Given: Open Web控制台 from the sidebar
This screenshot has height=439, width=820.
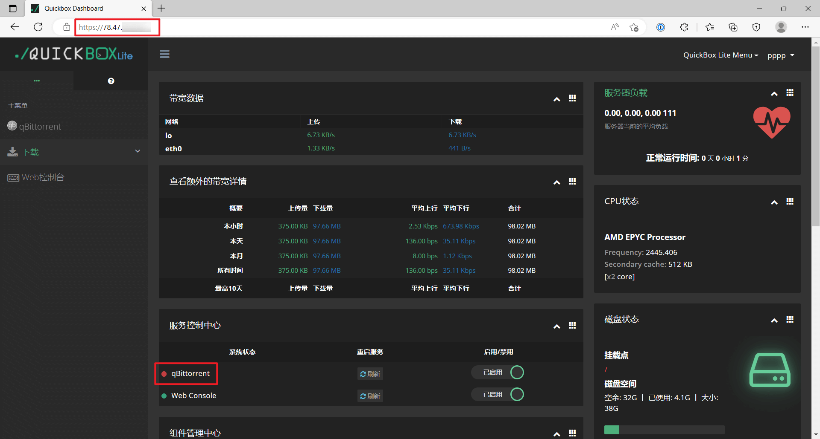Looking at the screenshot, I should point(43,177).
